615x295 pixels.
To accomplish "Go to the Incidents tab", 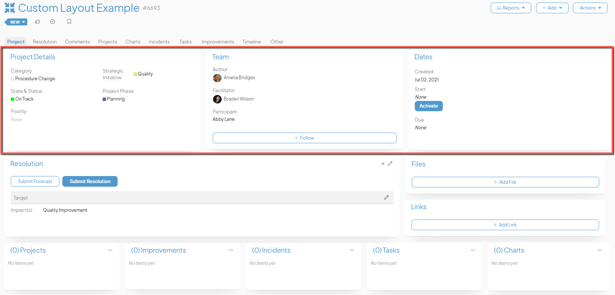I will (159, 42).
